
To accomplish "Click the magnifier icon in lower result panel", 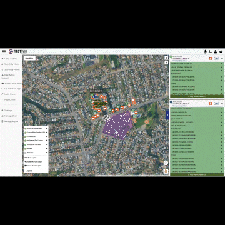I will [222, 104].
